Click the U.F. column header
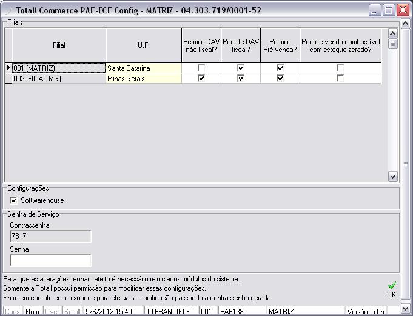413x316 pixels. (144, 45)
